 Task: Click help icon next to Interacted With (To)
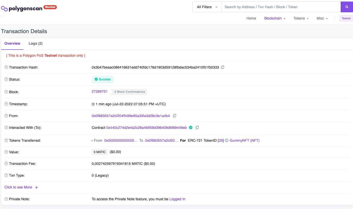tap(6, 128)
